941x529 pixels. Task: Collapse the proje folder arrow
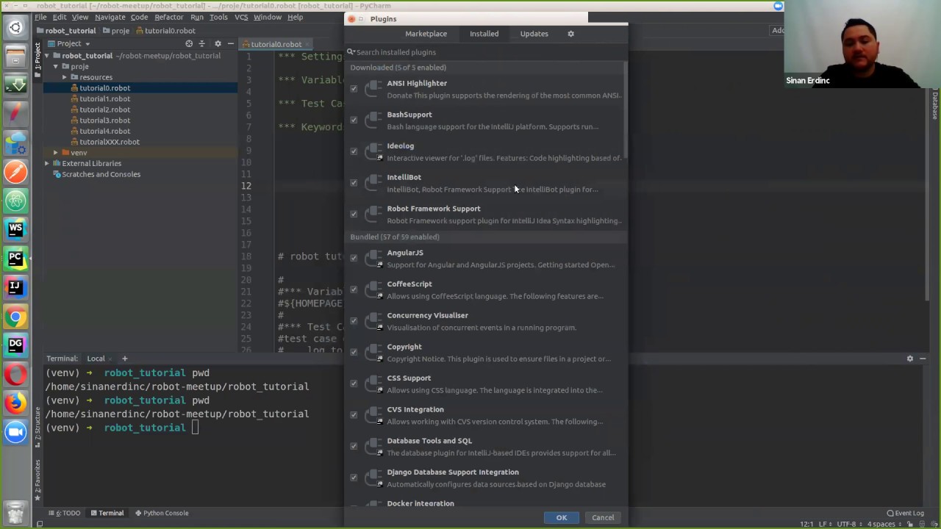(x=55, y=66)
